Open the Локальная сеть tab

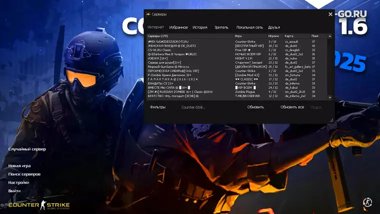tap(249, 27)
